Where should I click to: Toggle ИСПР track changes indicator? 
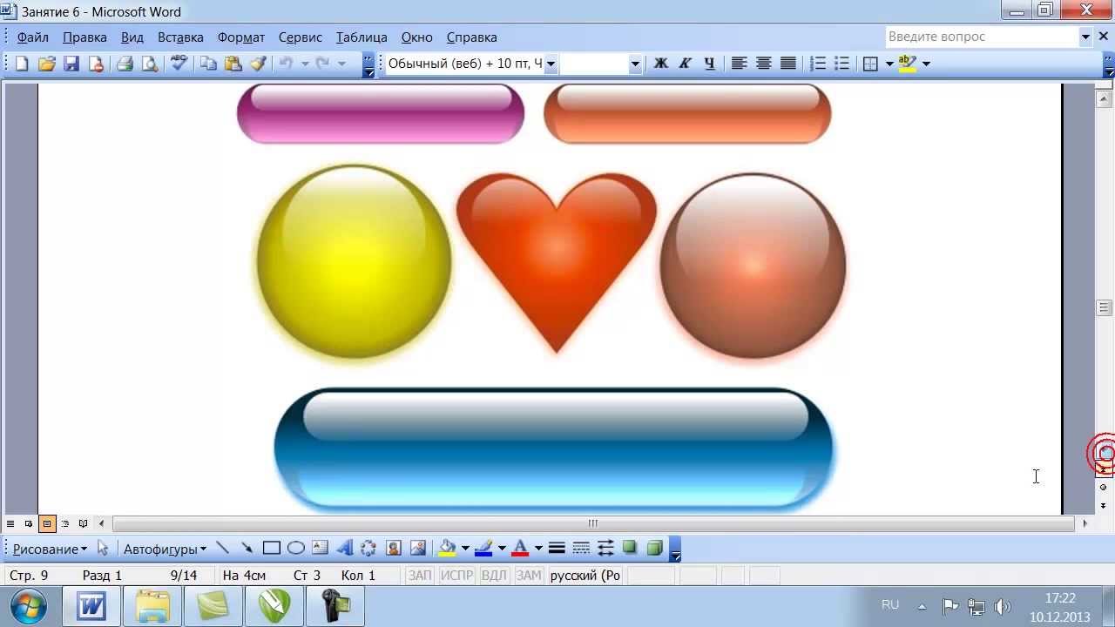pyautogui.click(x=456, y=576)
